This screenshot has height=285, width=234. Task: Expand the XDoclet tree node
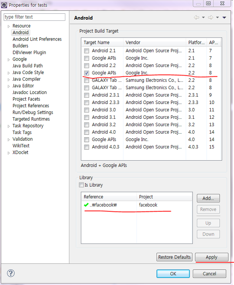(x=9, y=153)
